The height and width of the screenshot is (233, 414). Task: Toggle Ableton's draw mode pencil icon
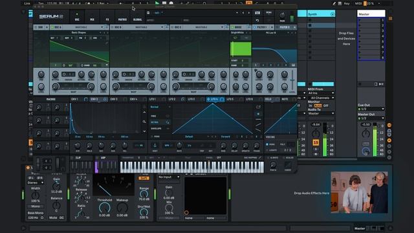334,4
